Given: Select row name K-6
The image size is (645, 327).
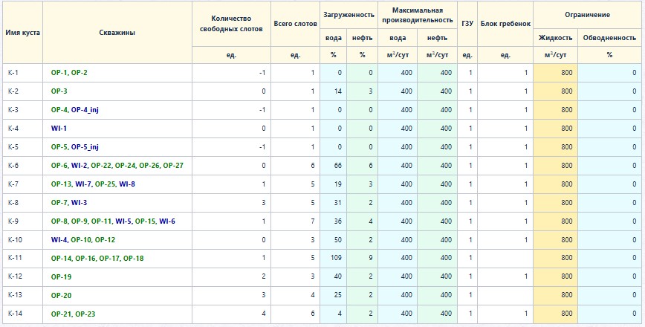Looking at the screenshot, I should point(13,165).
